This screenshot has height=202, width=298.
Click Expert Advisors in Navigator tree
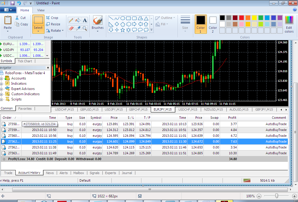(23, 89)
